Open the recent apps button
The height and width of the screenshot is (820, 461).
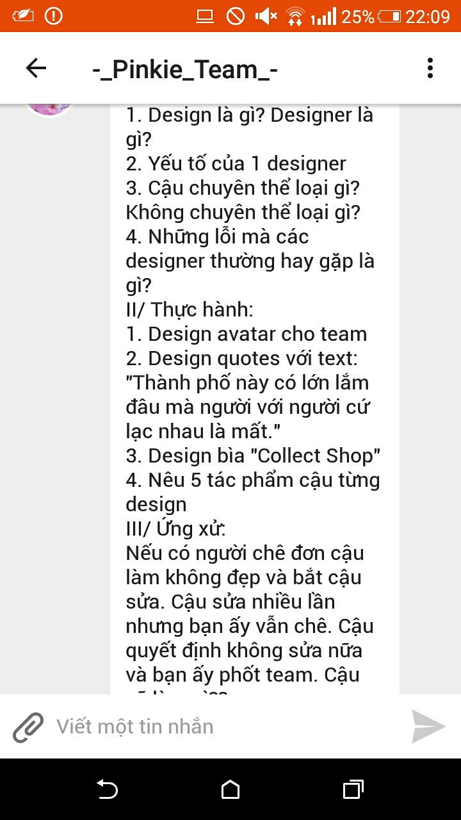(x=353, y=789)
